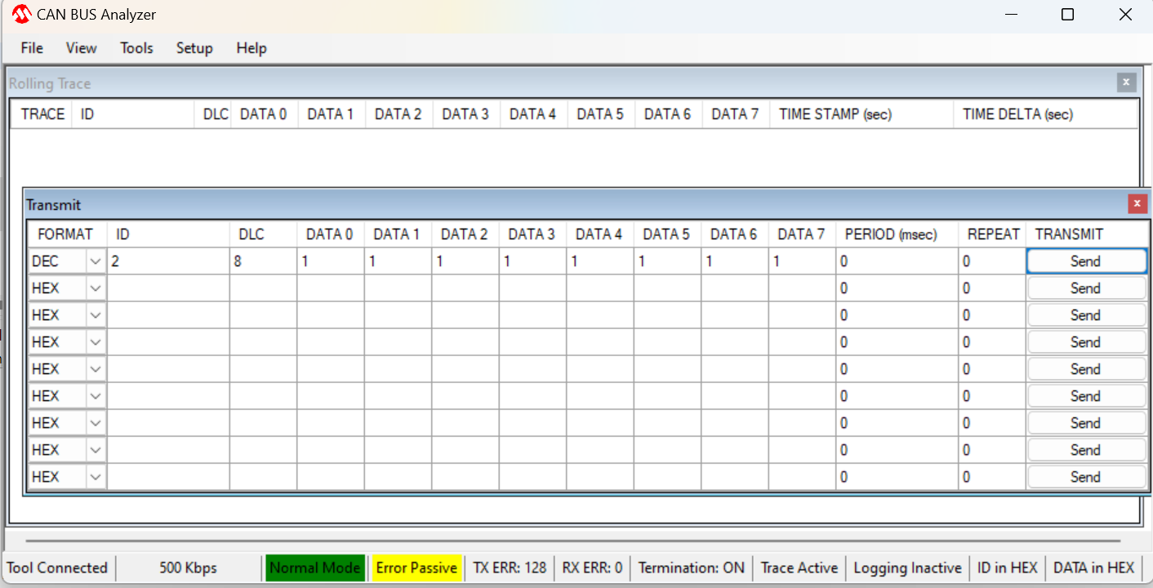Viewport: 1153px width, 588px height.
Task: Click the yellow Error Passive status
Action: point(416,568)
